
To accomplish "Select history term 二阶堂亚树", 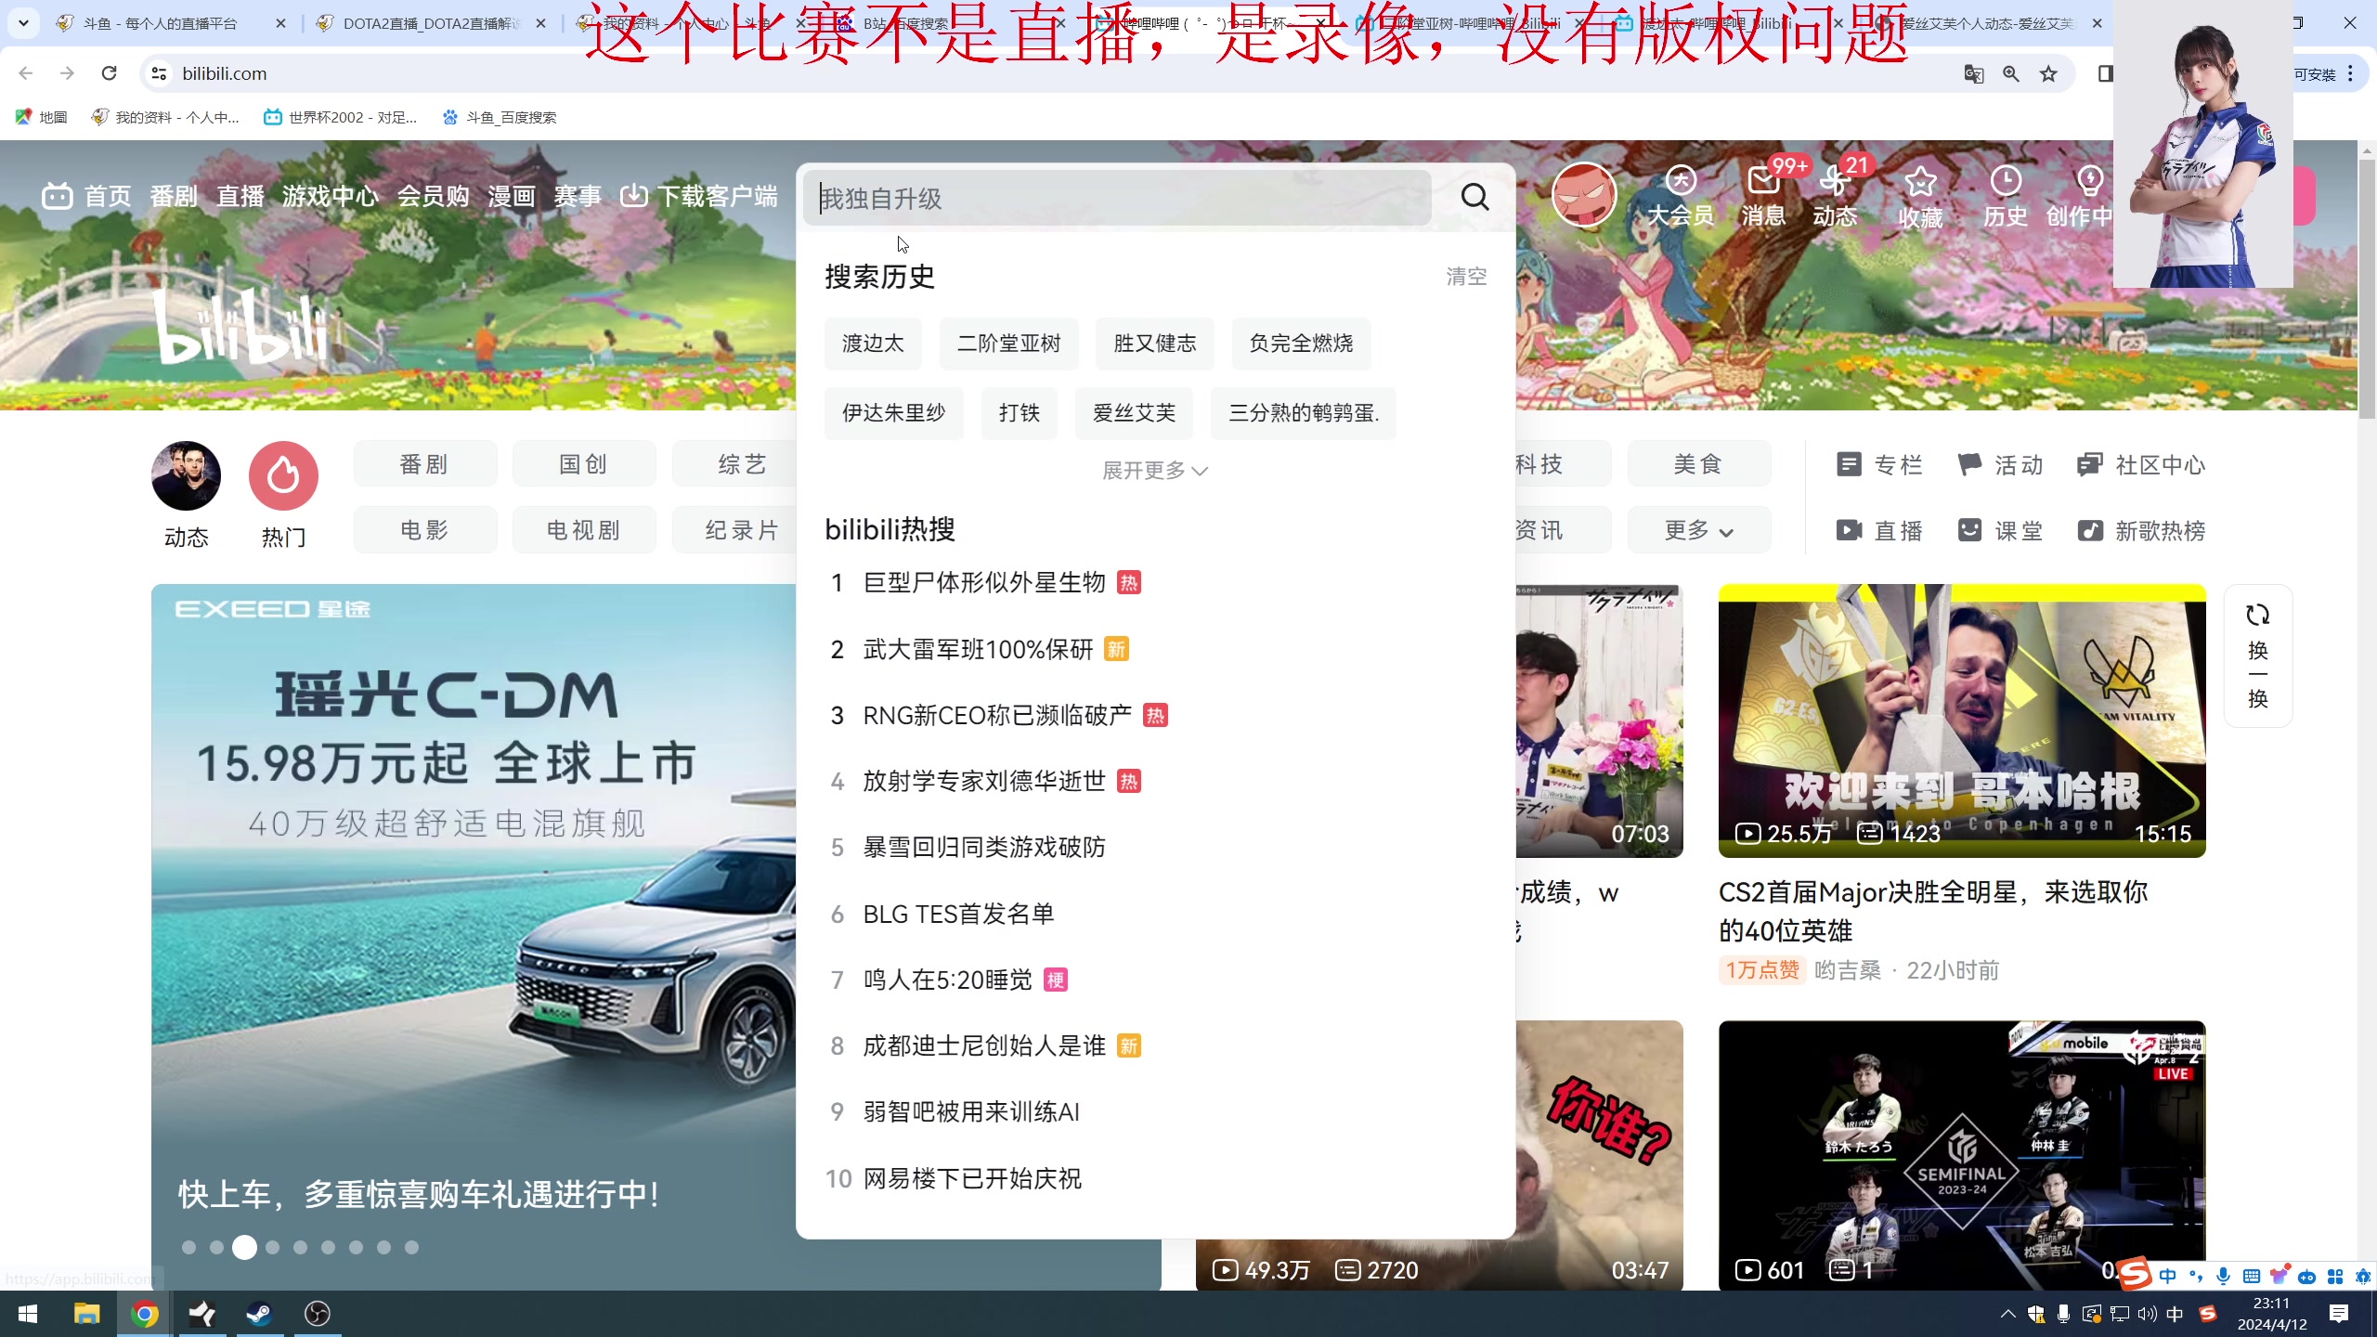I will click(x=1009, y=344).
